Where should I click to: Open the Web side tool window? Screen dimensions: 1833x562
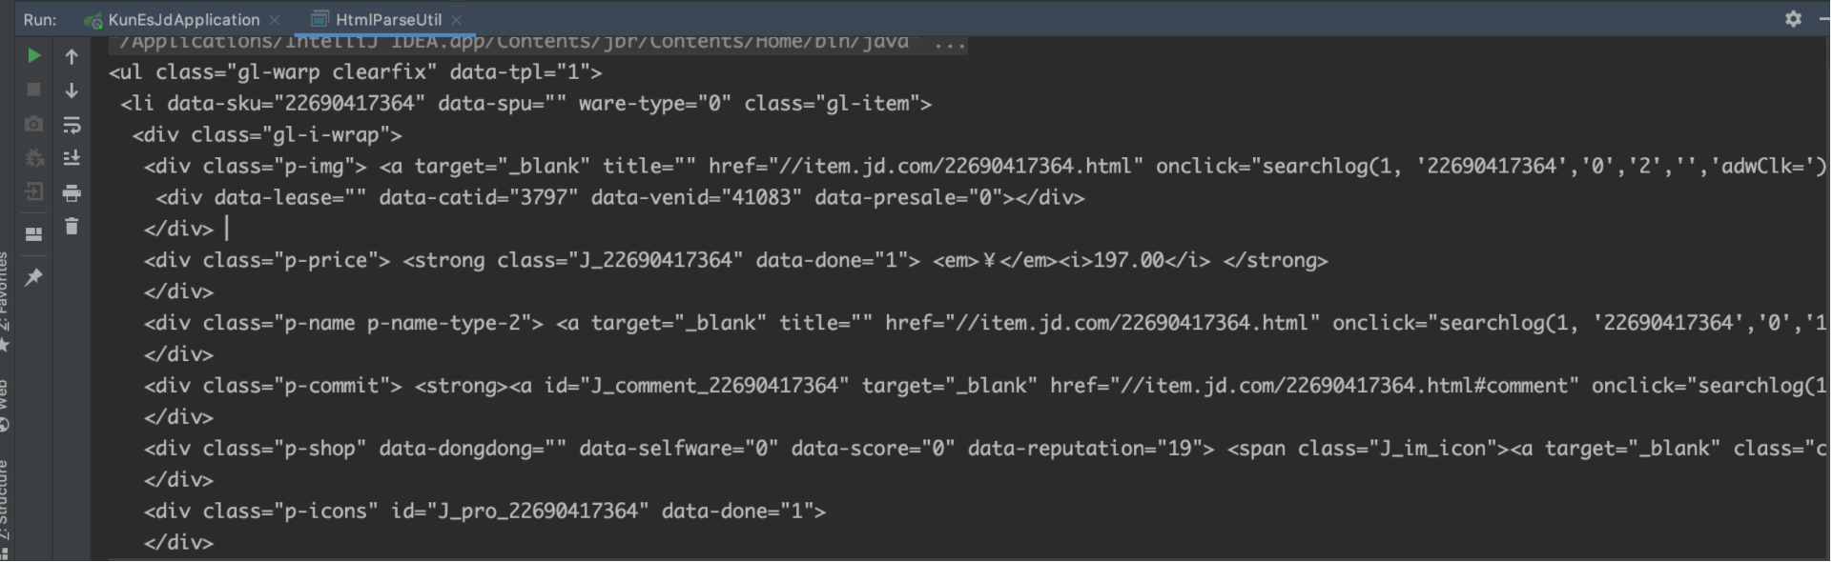[x=5, y=407]
